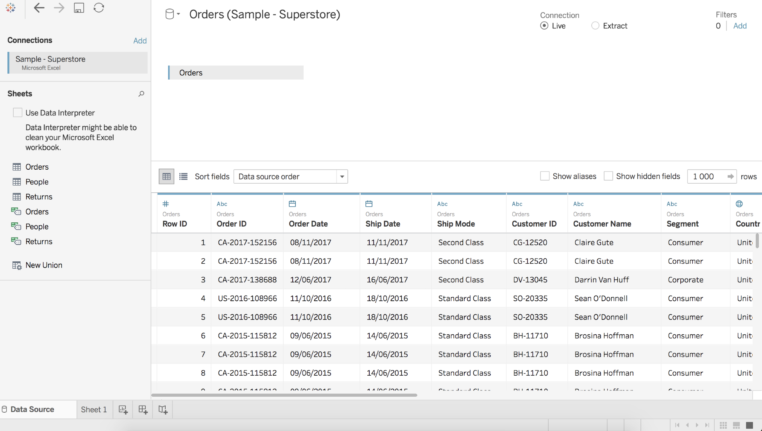Add a new connection
This screenshot has height=431, width=762.
[140, 41]
